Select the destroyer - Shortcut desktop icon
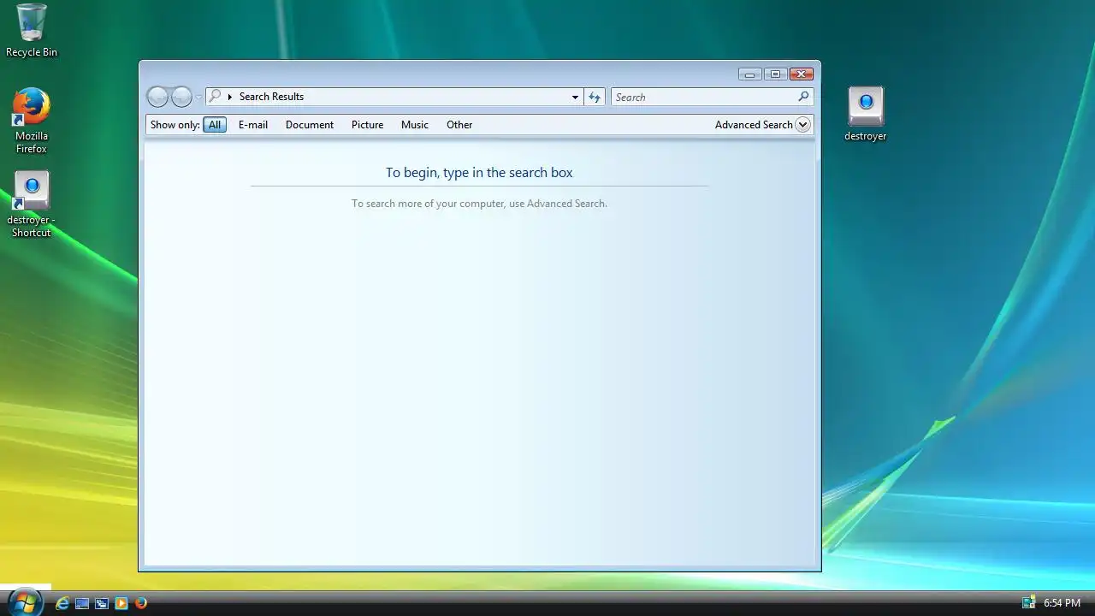 [x=32, y=204]
